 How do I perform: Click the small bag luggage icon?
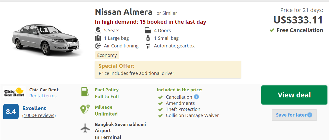point(148,38)
